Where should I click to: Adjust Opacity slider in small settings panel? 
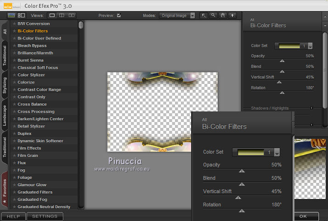click(282, 61)
